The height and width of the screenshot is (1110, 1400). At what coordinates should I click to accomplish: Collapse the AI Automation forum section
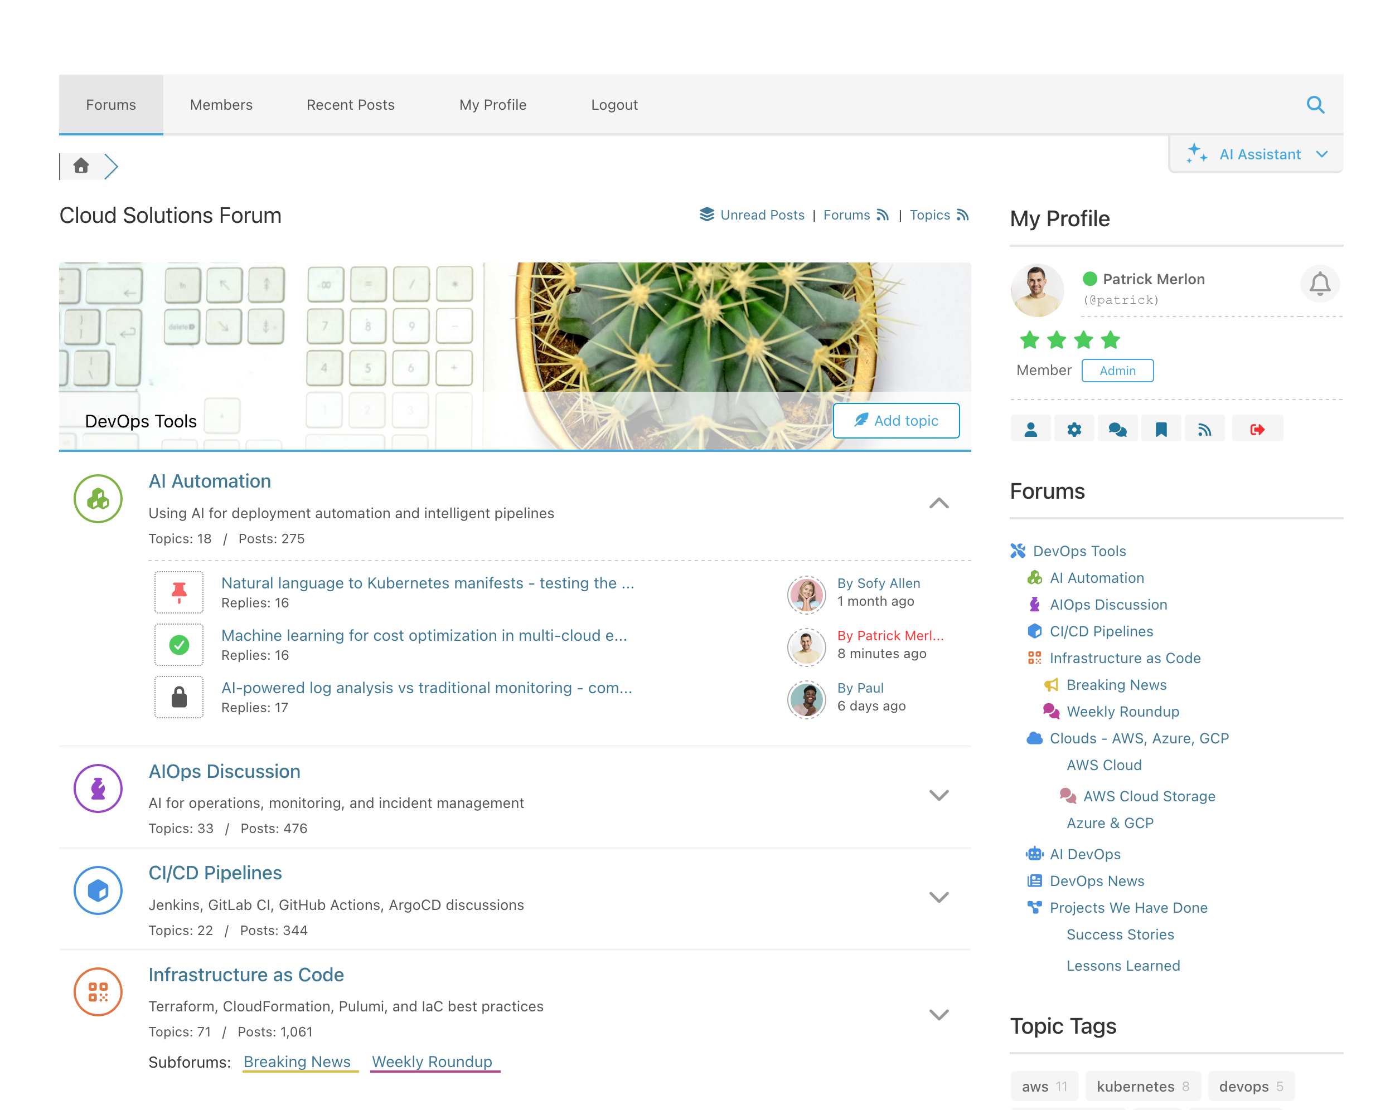(938, 504)
